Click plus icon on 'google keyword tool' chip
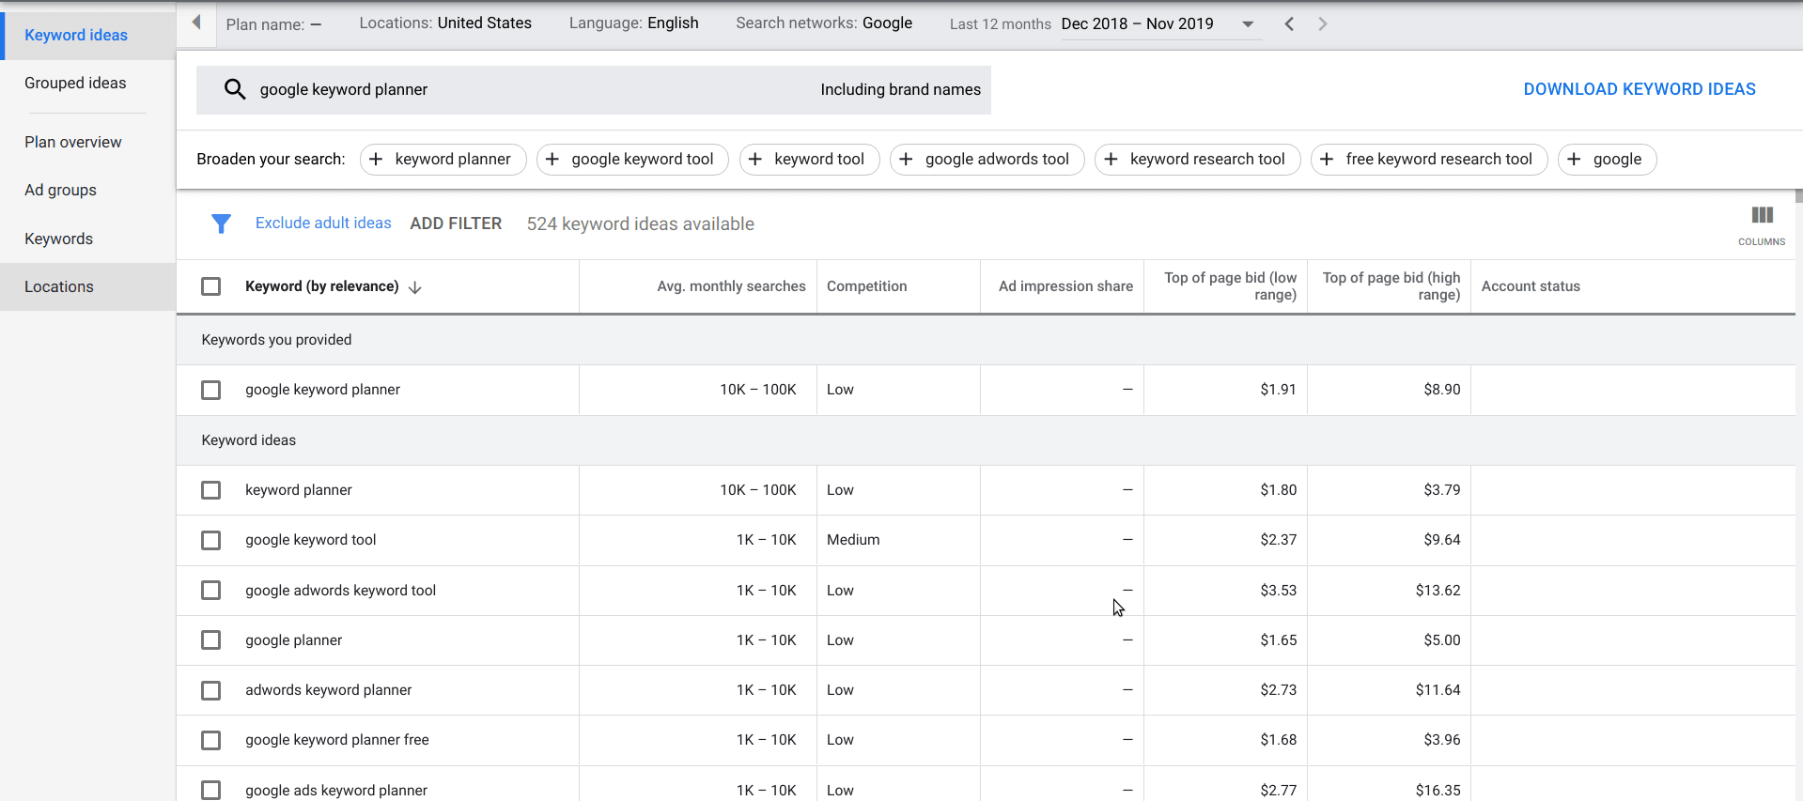 coord(552,160)
